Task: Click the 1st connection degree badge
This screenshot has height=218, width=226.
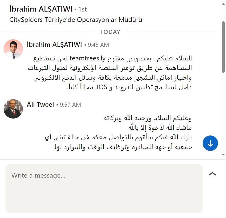Action: pyautogui.click(x=83, y=10)
